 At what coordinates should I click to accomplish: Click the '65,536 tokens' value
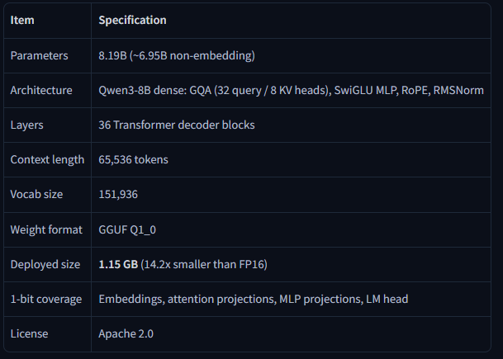[133, 159]
